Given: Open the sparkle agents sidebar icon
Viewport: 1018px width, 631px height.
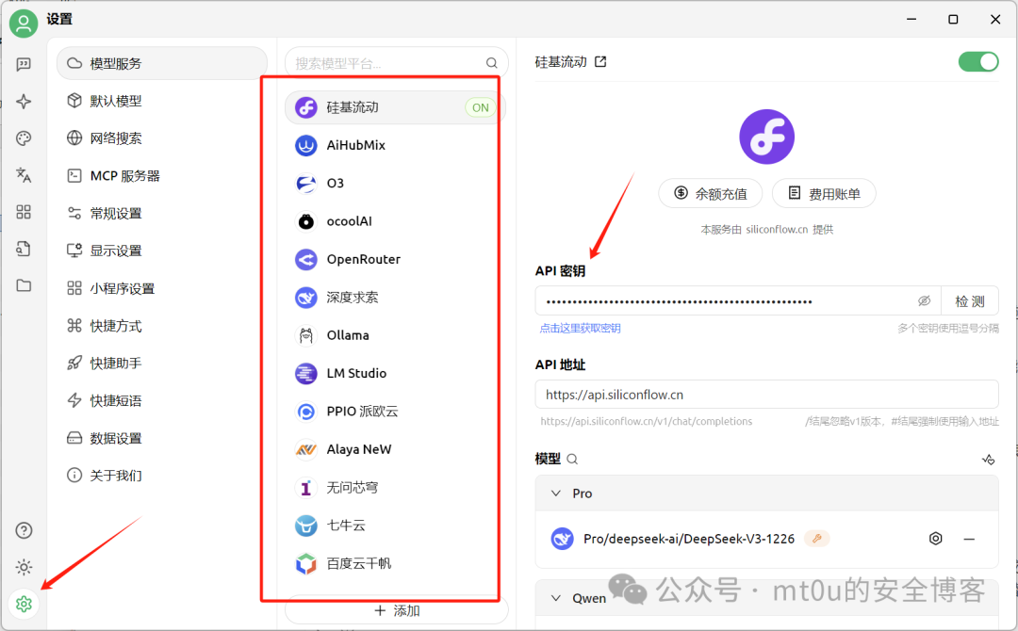Looking at the screenshot, I should click(24, 101).
